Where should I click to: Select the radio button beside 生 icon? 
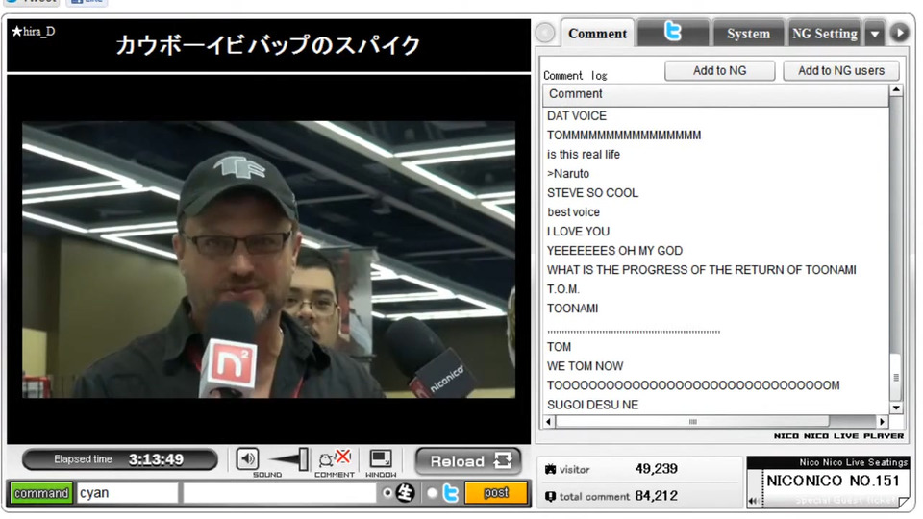tap(387, 493)
